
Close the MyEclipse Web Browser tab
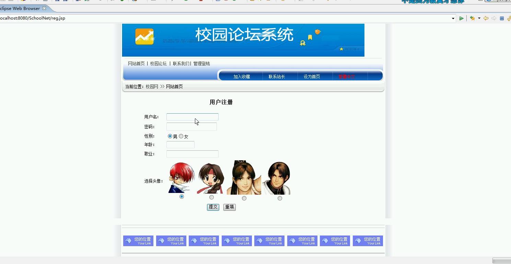pyautogui.click(x=44, y=8)
